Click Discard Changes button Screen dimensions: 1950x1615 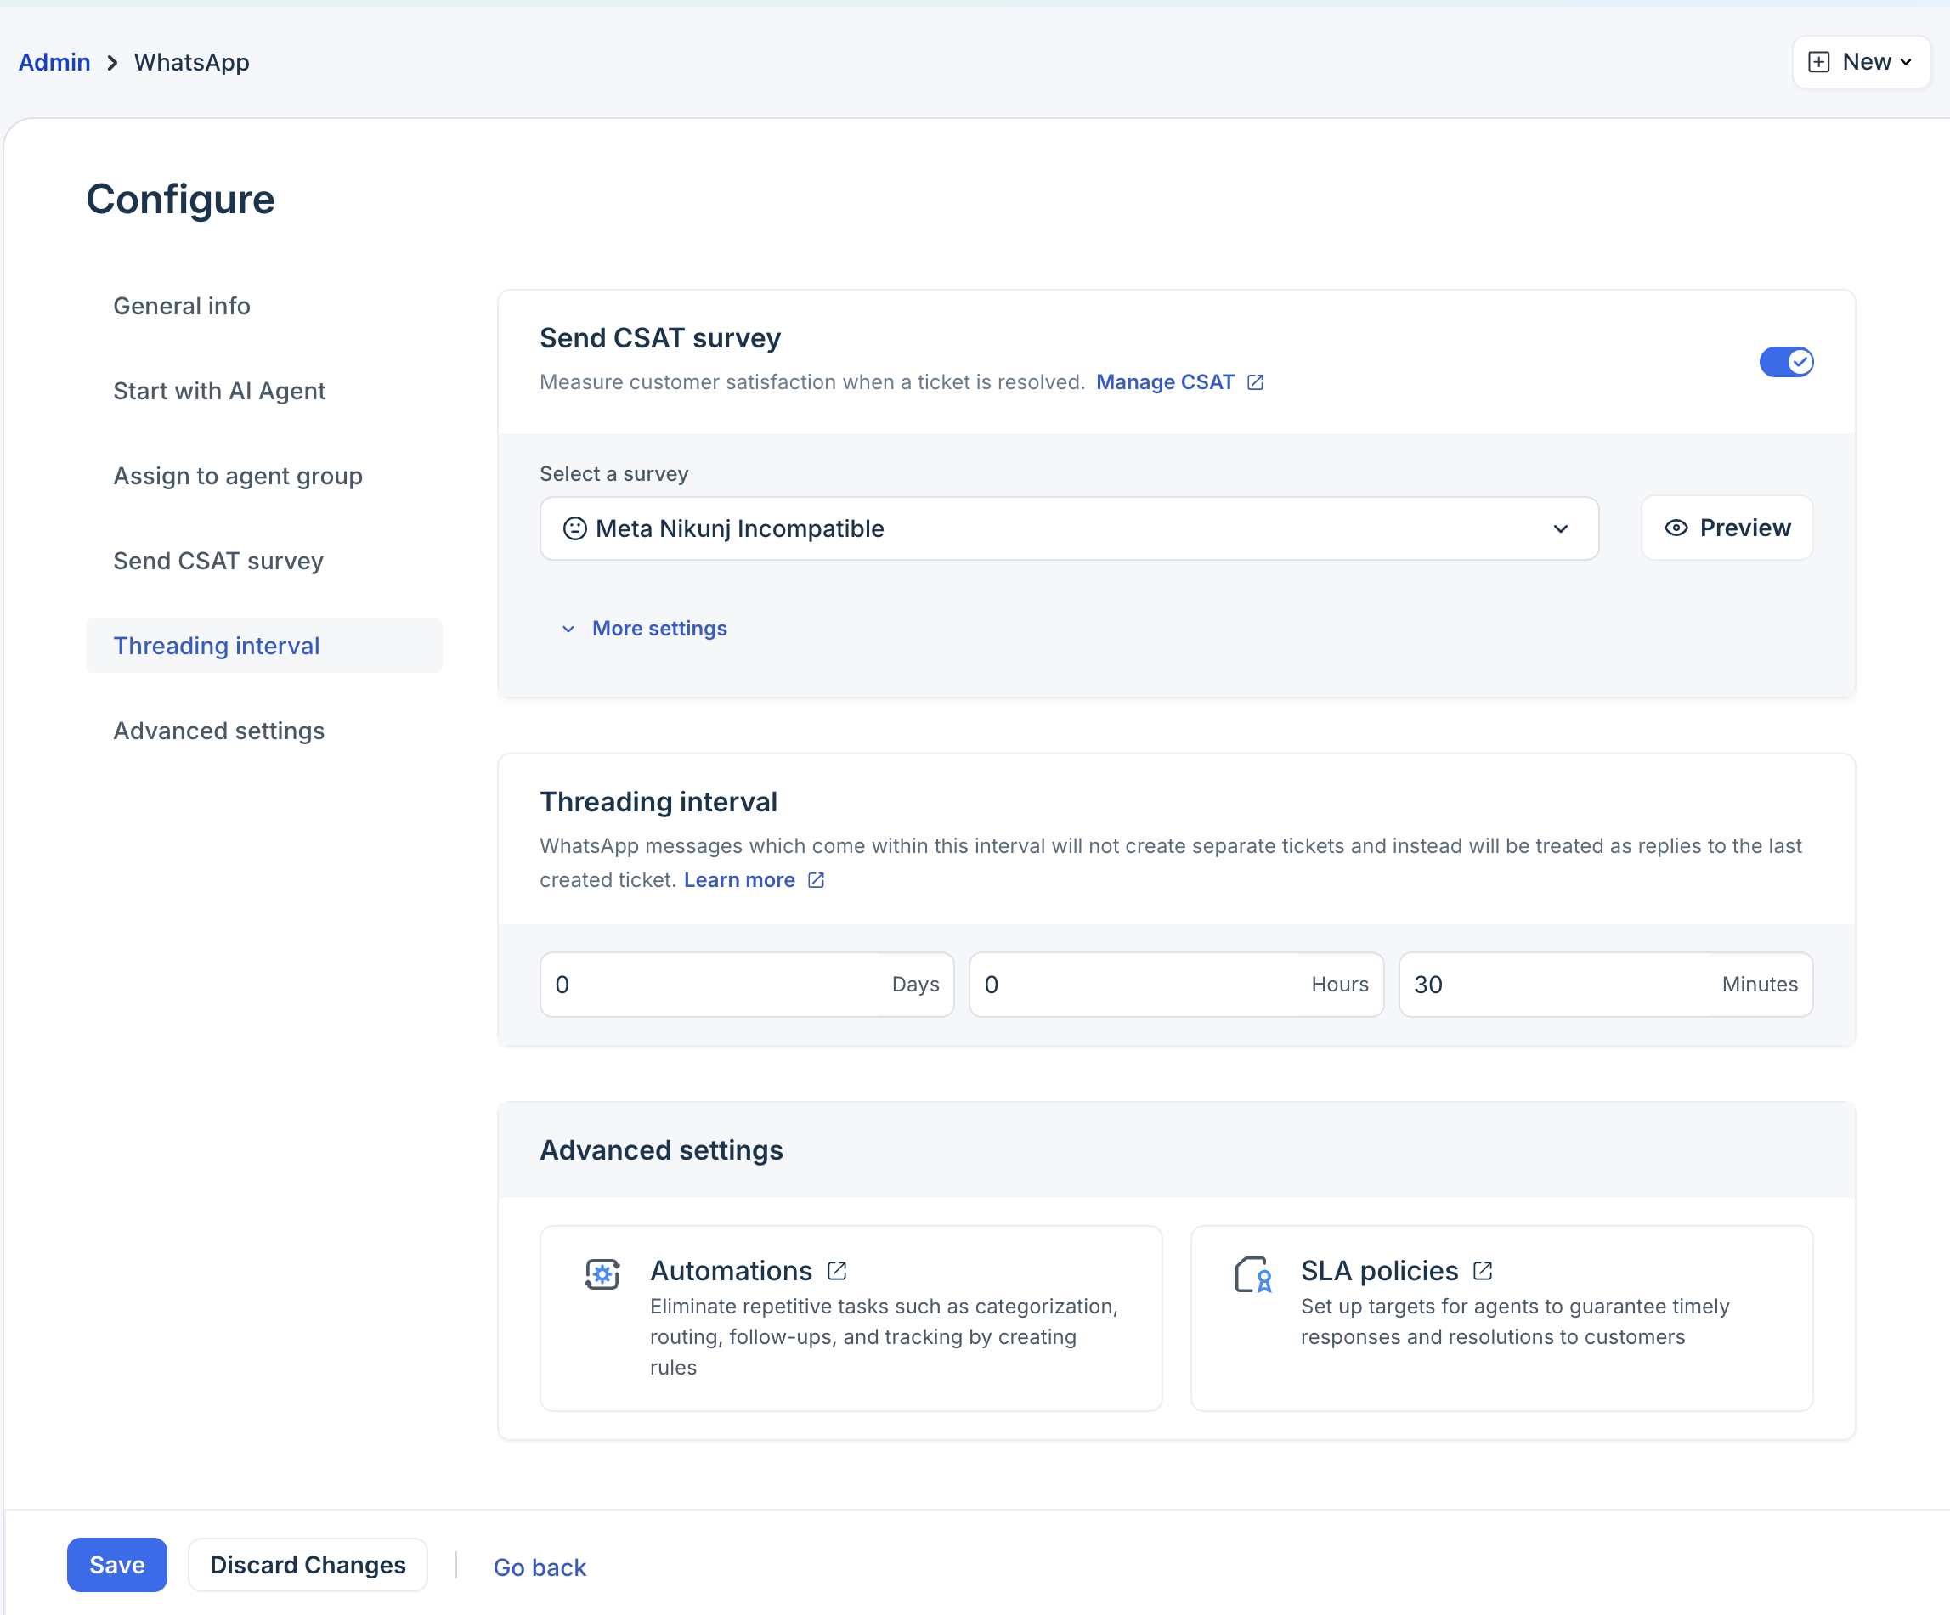pyautogui.click(x=308, y=1565)
